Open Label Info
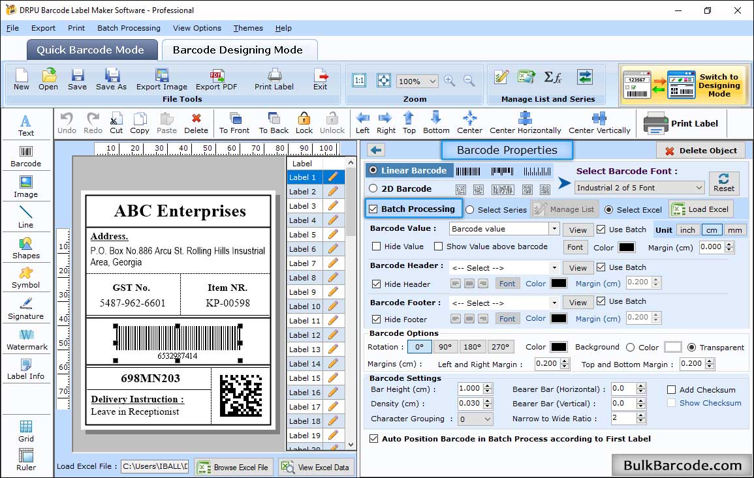The height and width of the screenshot is (478, 754). pyautogui.click(x=26, y=370)
